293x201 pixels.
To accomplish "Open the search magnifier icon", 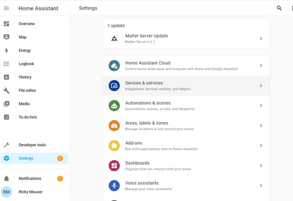I will 279,8.
